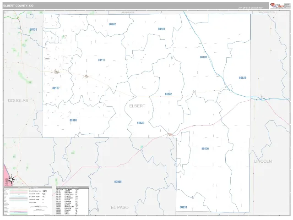Select the 80117 ZIP code label
The height and width of the screenshot is (220, 293).
tap(102, 60)
